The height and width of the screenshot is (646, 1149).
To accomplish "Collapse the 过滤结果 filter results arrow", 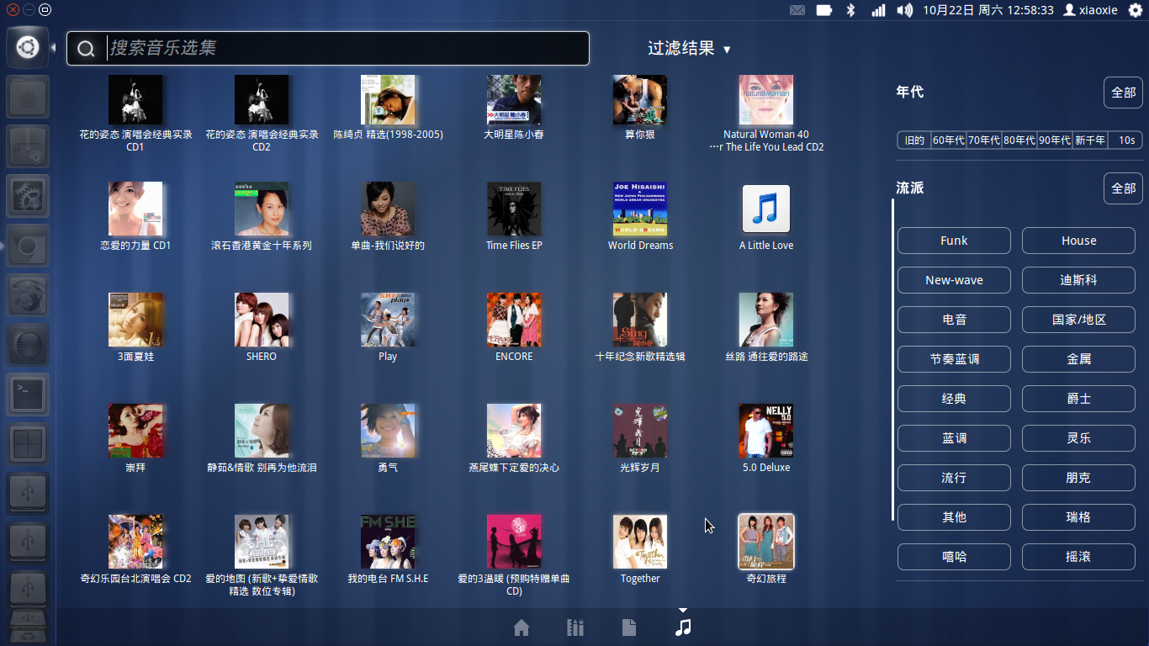I will tap(727, 50).
